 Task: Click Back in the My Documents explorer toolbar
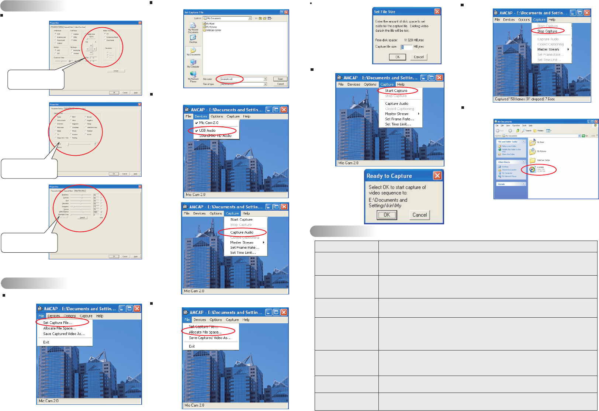pyautogui.click(x=500, y=131)
